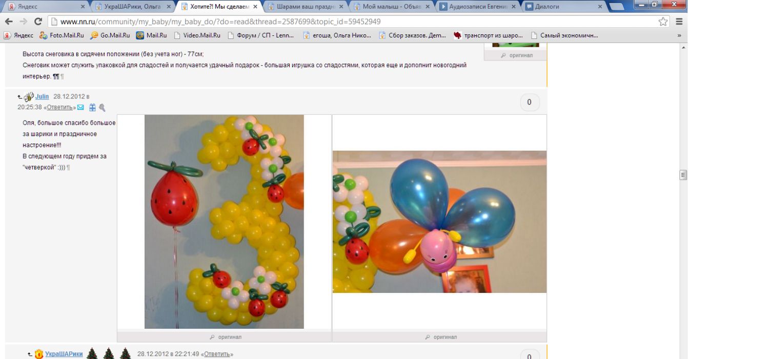Close the Яндекс tab
This screenshot has height=359, width=769.
(x=83, y=7)
